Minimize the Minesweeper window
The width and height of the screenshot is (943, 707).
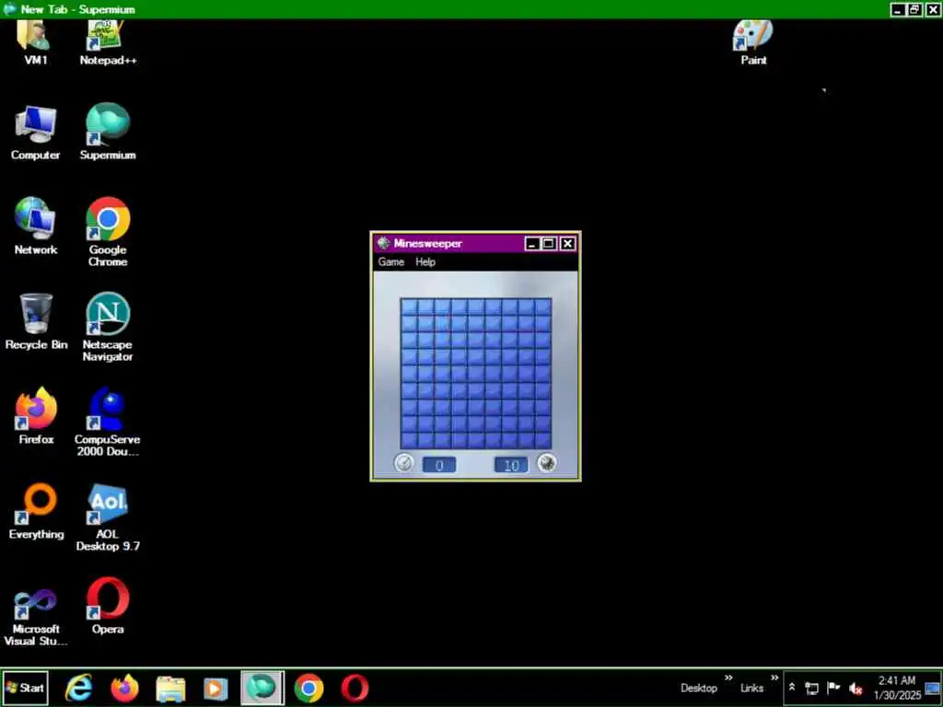click(x=531, y=243)
